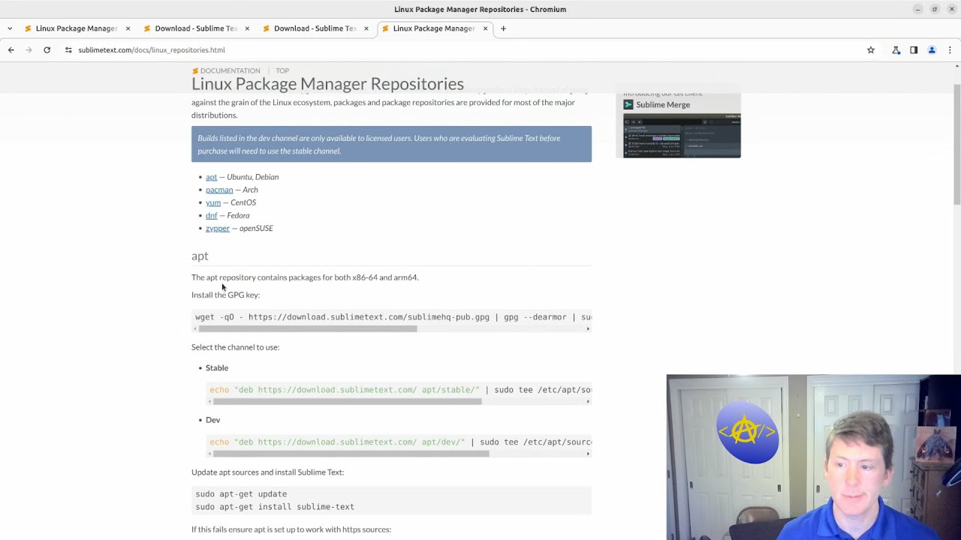Click right scroll arrow of Dev code block
This screenshot has width=961, height=540.
pyautogui.click(x=588, y=454)
